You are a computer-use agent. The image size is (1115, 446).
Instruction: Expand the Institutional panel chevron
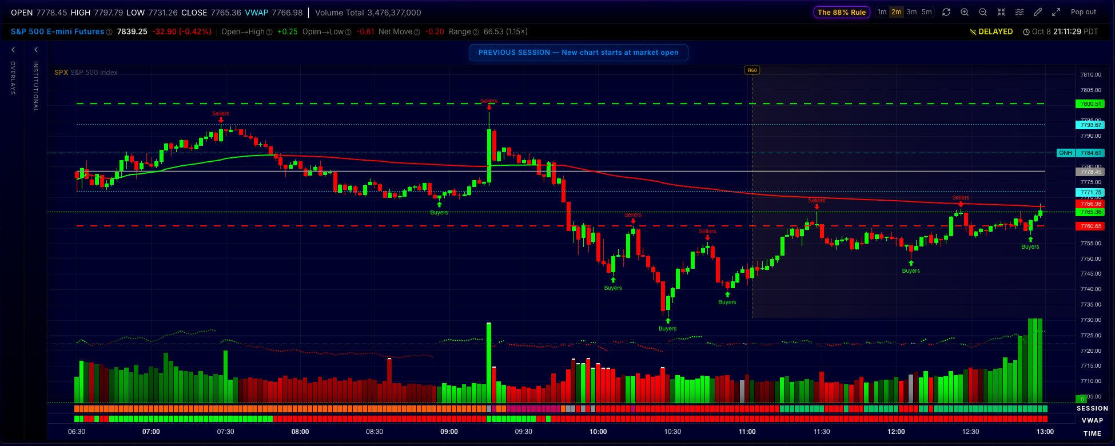pos(35,50)
